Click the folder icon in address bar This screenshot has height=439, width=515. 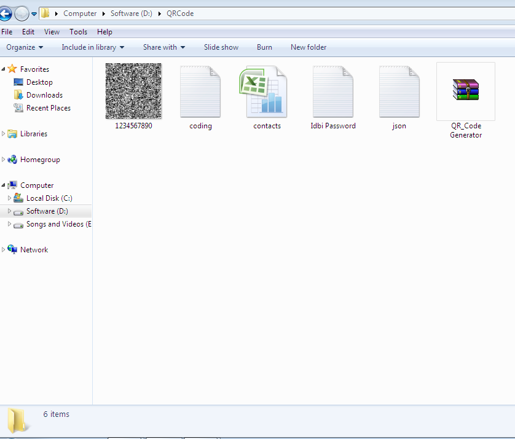(x=45, y=13)
